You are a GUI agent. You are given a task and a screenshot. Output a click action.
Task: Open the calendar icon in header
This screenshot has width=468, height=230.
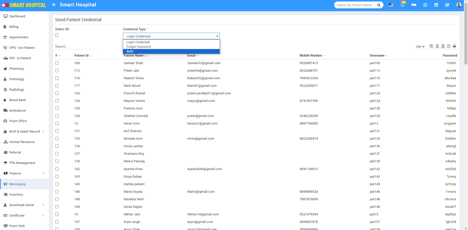pyautogui.click(x=436, y=5)
